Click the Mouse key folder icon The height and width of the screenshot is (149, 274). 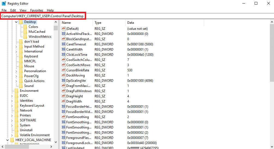(x=21, y=66)
